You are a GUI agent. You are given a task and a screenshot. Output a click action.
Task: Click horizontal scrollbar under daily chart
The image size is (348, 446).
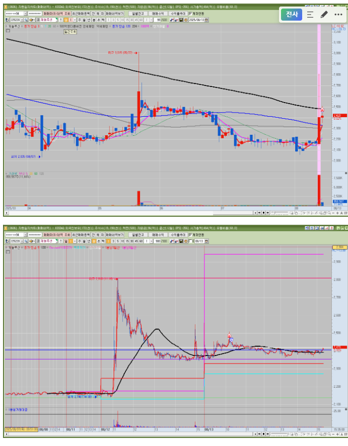pos(129,213)
